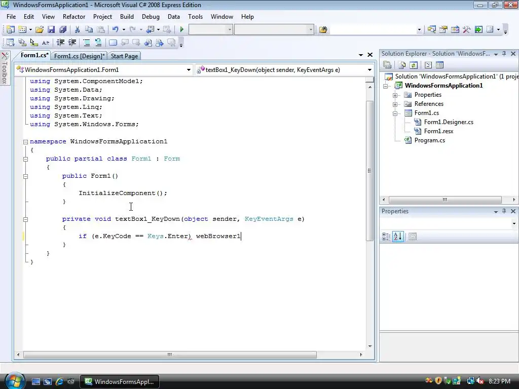This screenshot has width=519, height=389.
Task: Collapse the Form1 class code region
Action: [x=25, y=159]
